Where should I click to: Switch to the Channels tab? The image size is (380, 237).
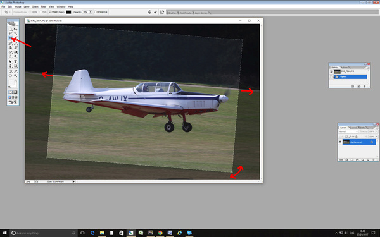click(353, 128)
